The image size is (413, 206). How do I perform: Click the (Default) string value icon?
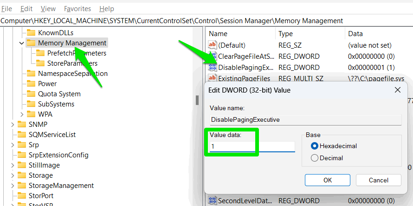(x=213, y=45)
